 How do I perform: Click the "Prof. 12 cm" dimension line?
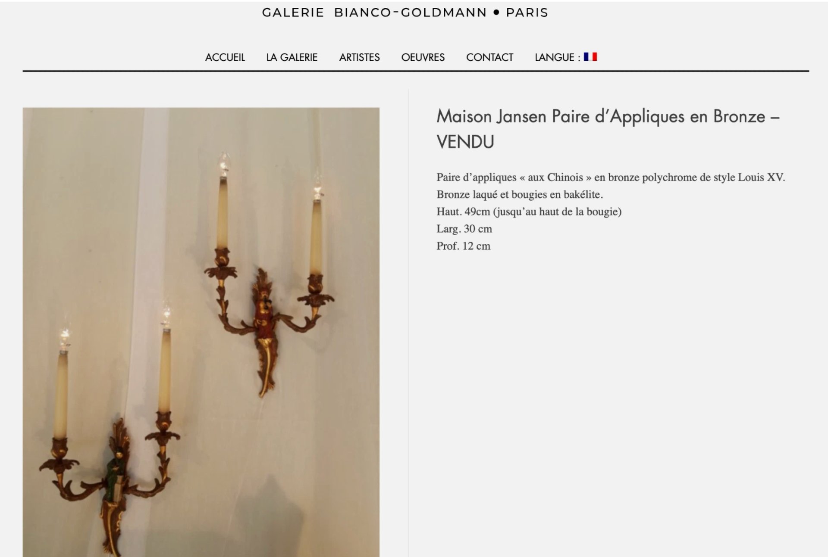[463, 246]
